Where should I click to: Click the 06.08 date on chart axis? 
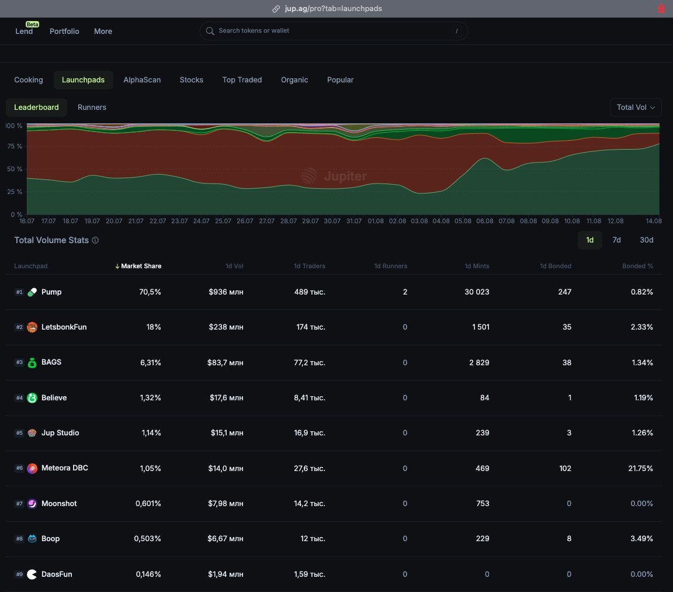484,221
